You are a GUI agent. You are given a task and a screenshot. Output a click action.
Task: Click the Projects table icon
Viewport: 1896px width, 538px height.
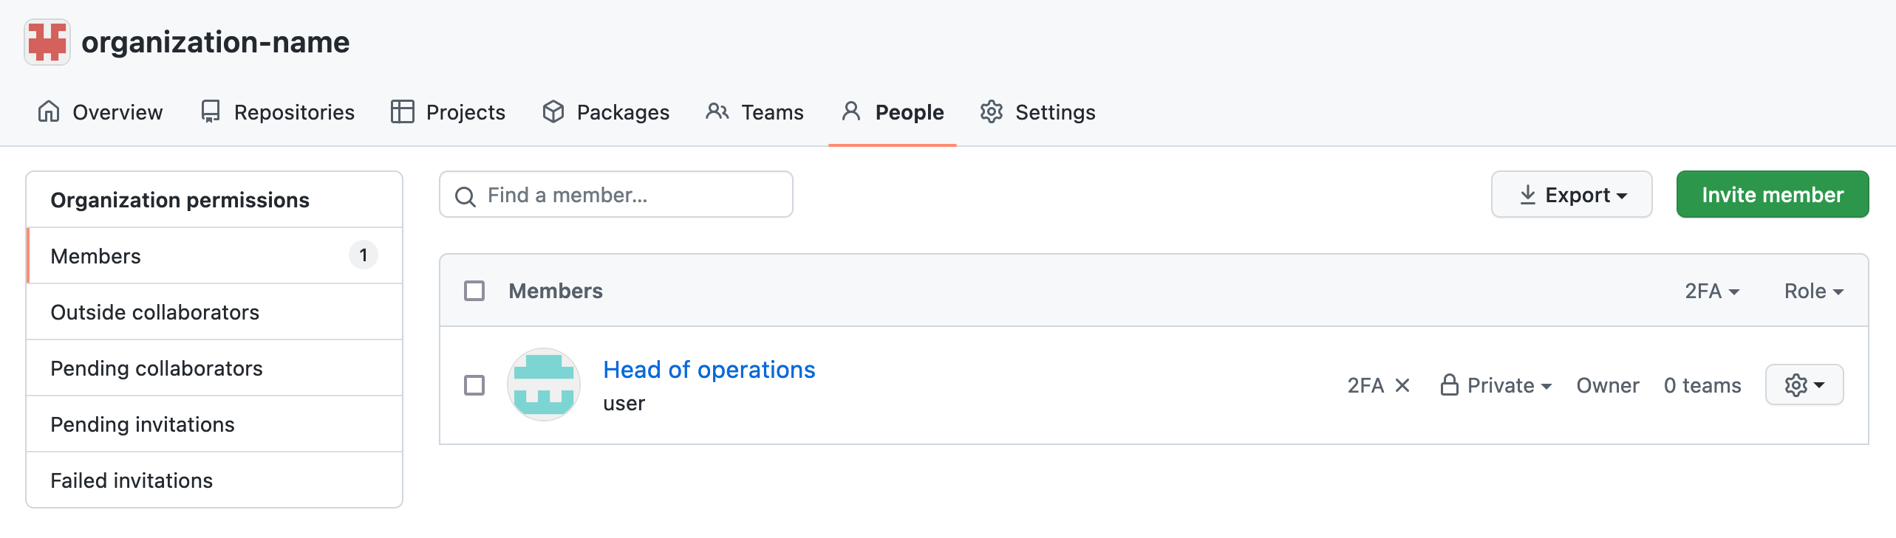[403, 111]
